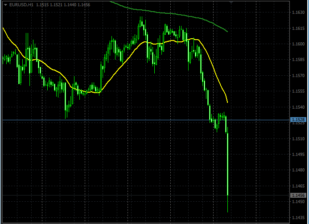Click the 1.1480 price scale label
Image resolution: width=309 pixels, height=224 pixels.
click(298, 170)
